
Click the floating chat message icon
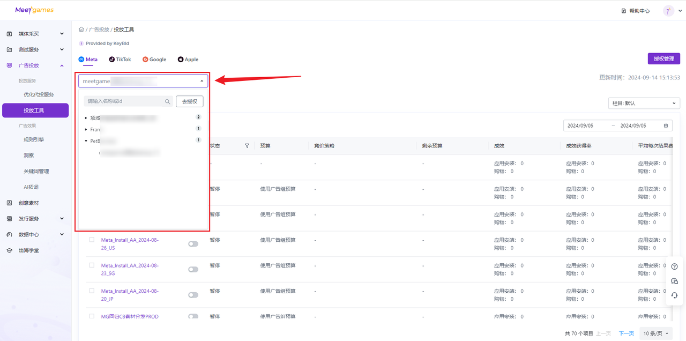pos(674,281)
